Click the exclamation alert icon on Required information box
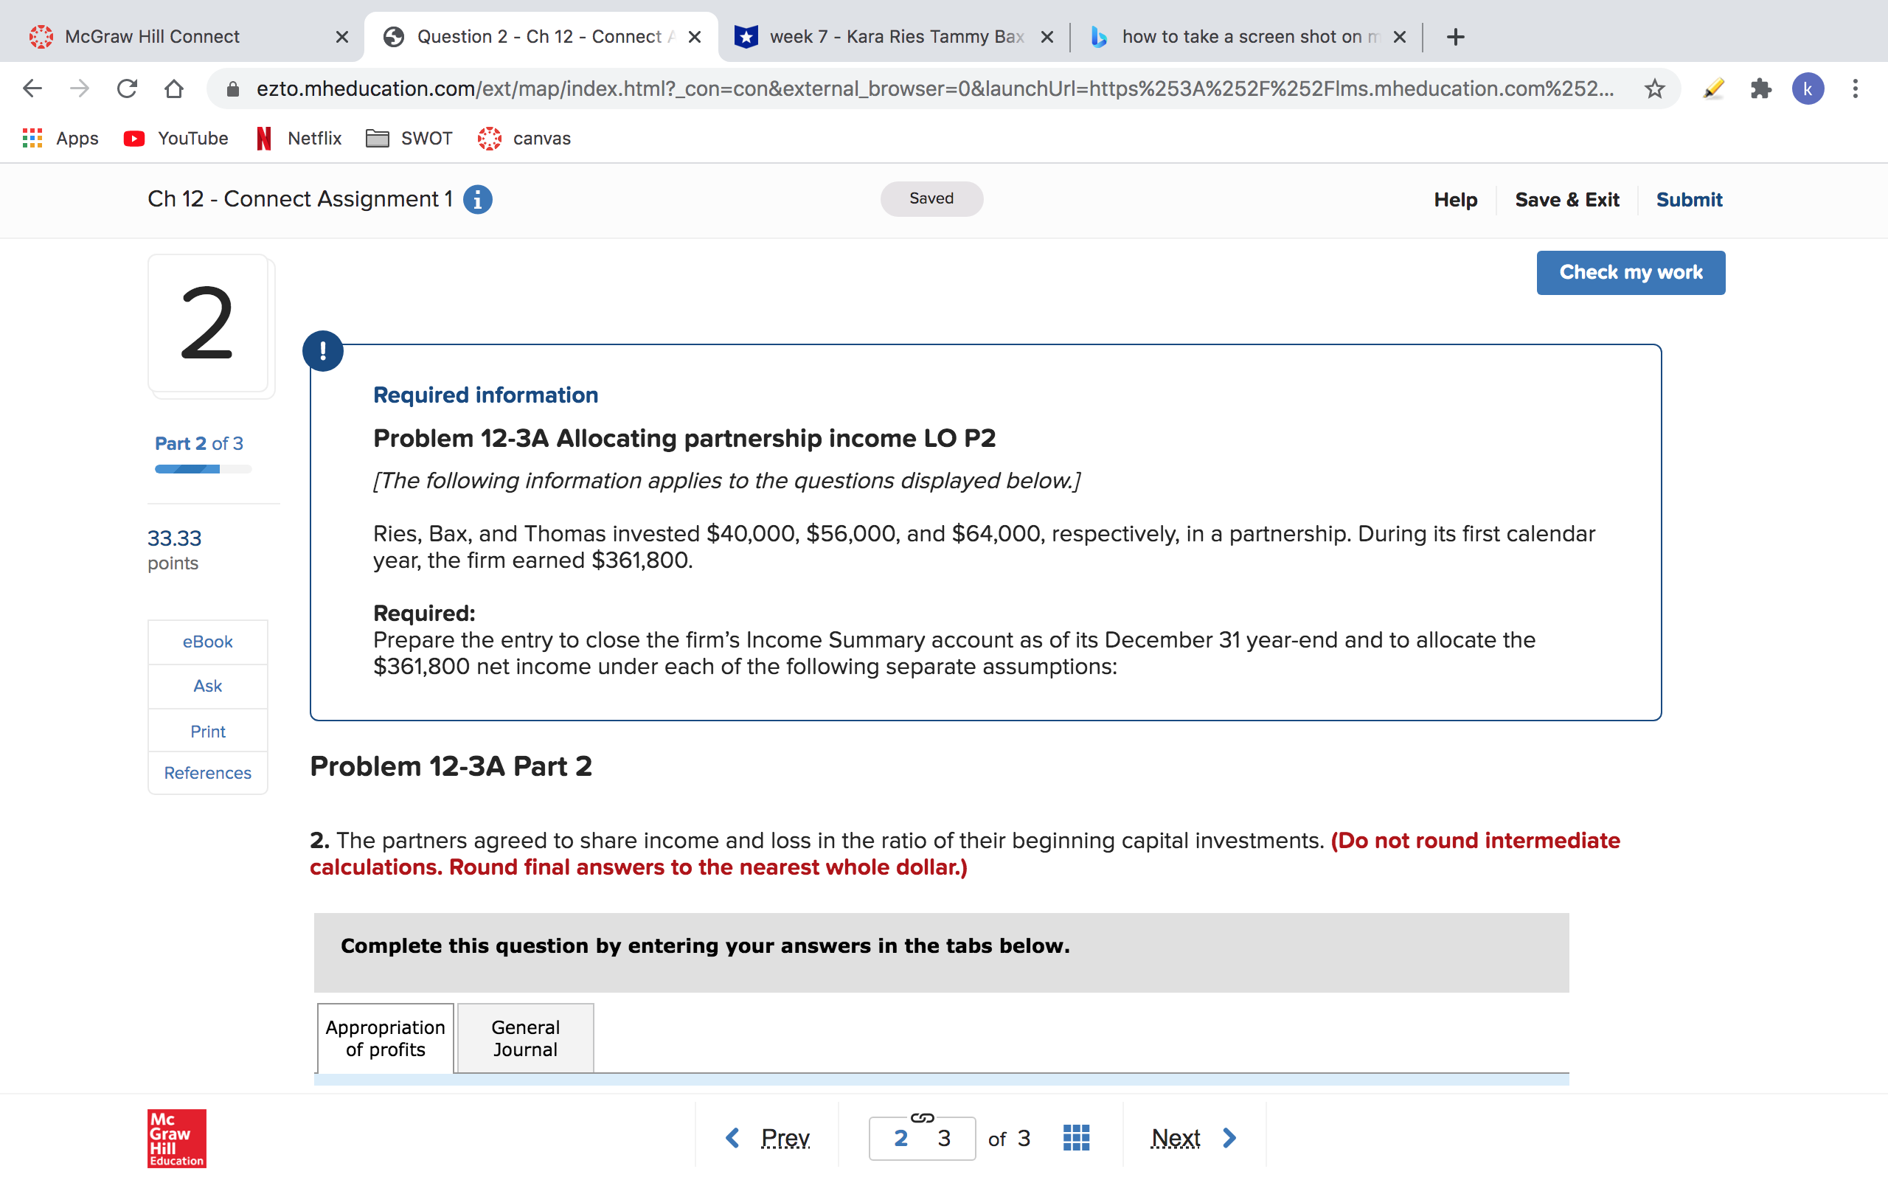The image size is (1888, 1180). [323, 350]
